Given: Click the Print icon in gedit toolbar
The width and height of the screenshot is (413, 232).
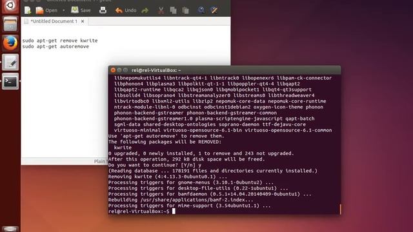Looking at the screenshot, I should click(x=103, y=10).
